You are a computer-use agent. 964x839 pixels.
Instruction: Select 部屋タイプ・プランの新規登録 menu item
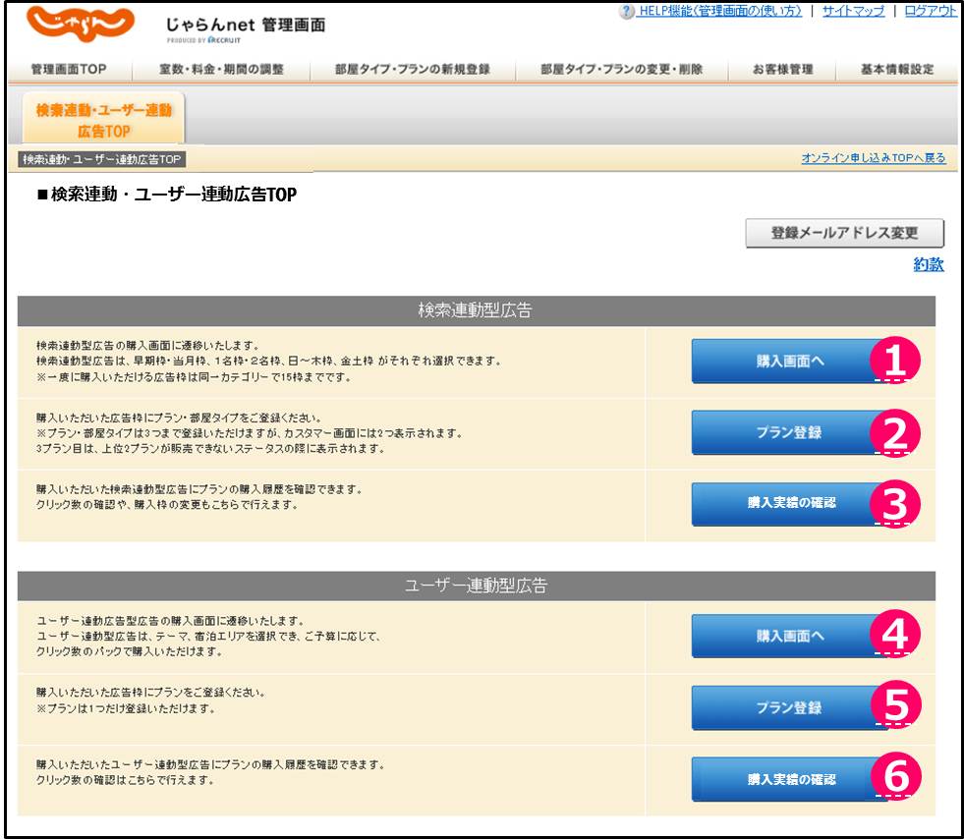pyautogui.click(x=412, y=70)
